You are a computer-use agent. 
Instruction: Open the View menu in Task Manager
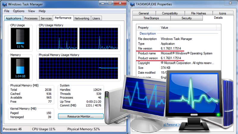click(x=32, y=11)
